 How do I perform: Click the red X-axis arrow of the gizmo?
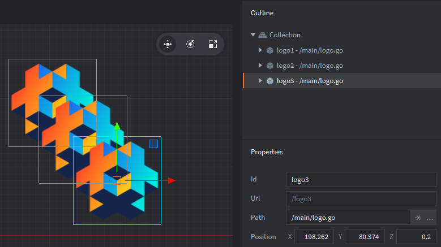(x=172, y=180)
